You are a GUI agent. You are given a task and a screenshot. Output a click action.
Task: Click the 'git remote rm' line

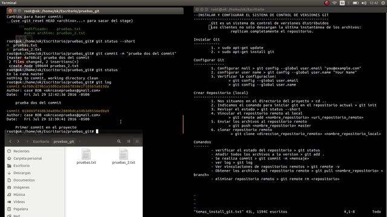tap(275, 179)
